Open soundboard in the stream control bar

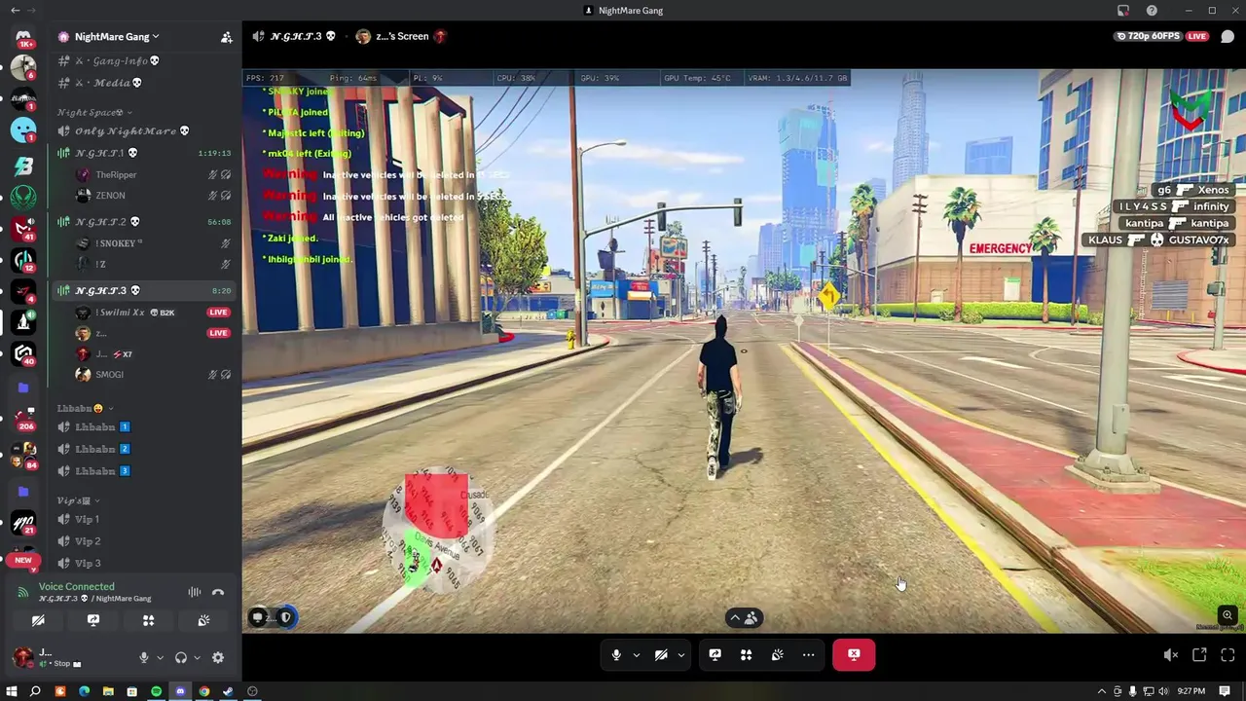pyautogui.click(x=777, y=655)
